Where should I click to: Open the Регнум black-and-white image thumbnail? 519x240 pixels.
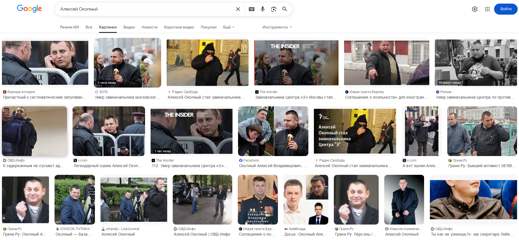pos(476,62)
